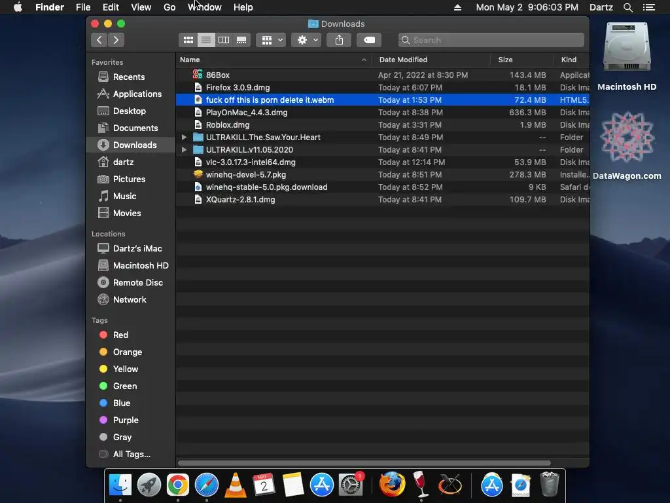Open Google Chrome from the Dock

coord(178,485)
